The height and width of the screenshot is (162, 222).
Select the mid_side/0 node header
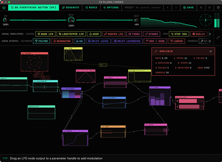(x=189, y=97)
